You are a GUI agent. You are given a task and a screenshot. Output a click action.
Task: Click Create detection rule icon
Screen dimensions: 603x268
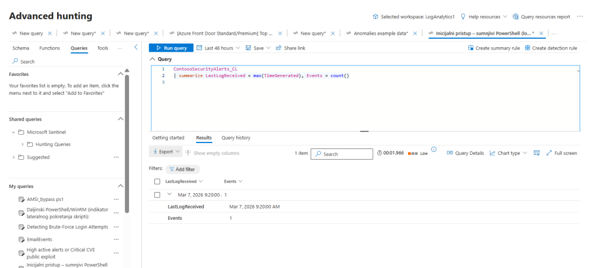tap(527, 48)
